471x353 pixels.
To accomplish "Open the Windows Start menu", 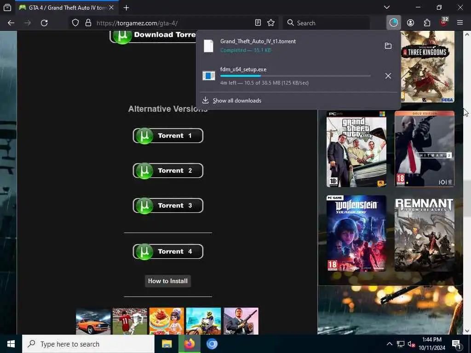I will click(11, 344).
